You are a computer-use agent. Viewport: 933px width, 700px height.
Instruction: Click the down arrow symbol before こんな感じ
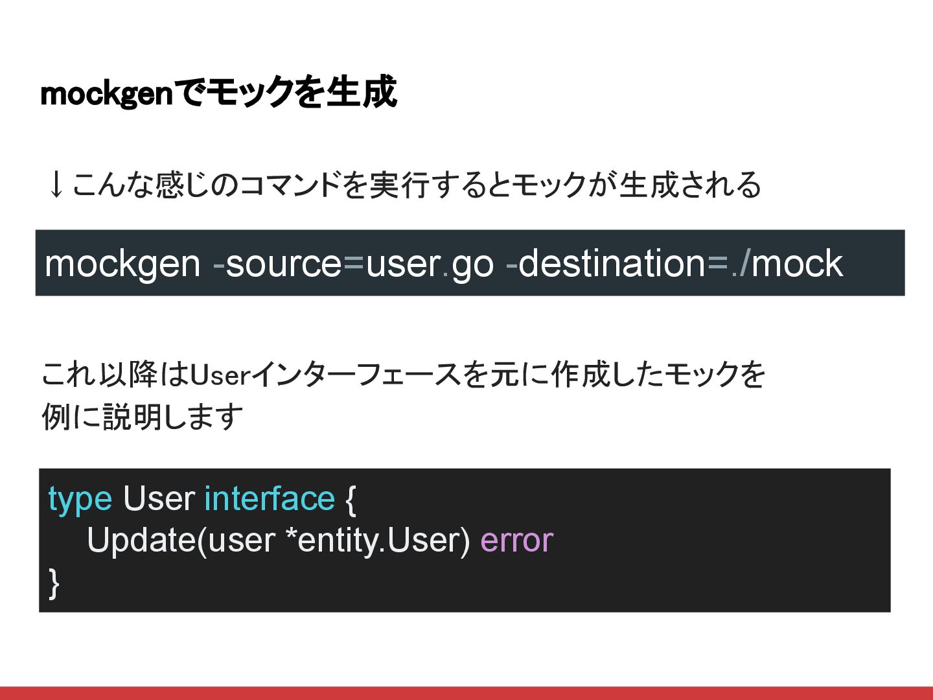[56, 185]
